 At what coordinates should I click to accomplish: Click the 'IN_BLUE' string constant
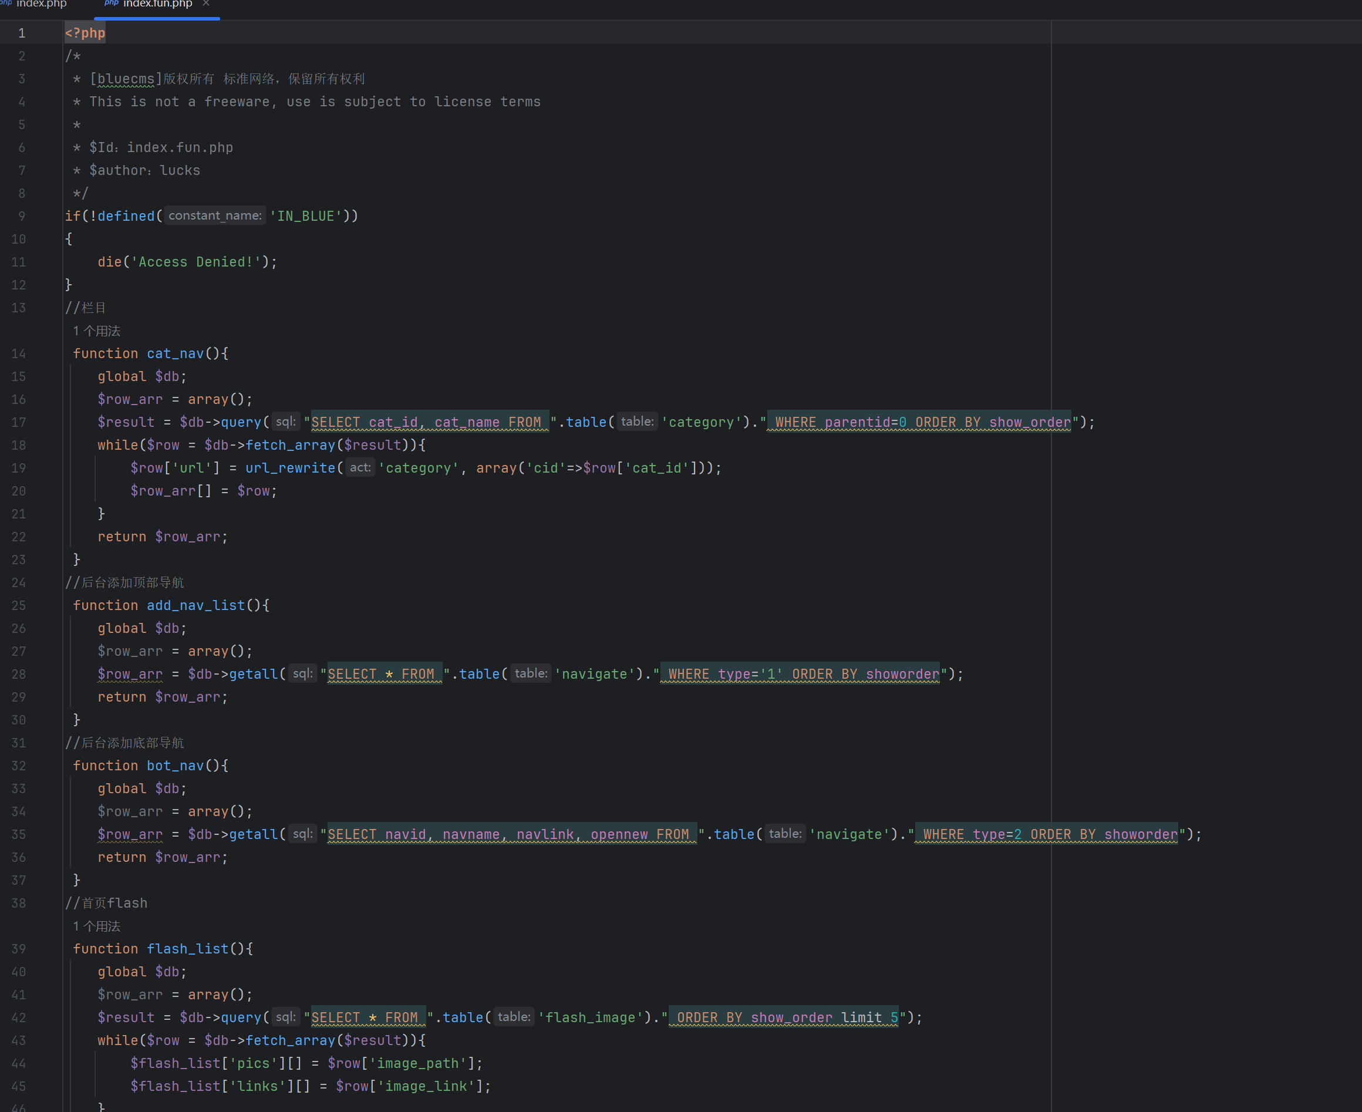click(x=306, y=216)
